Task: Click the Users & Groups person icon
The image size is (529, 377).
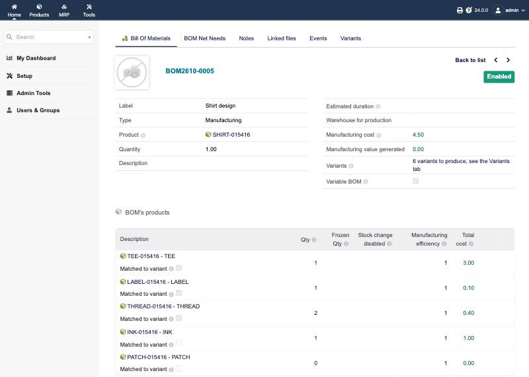Action: (9, 110)
